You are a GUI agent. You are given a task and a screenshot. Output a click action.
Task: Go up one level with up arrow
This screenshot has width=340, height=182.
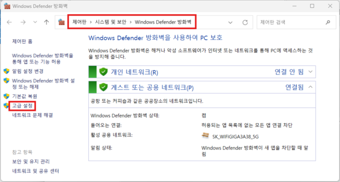tap(46, 22)
